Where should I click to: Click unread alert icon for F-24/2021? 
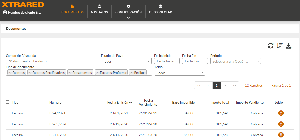281,113
